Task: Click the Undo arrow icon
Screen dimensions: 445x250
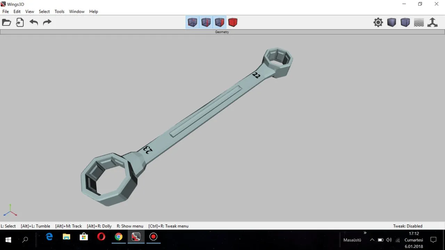Action: point(34,23)
